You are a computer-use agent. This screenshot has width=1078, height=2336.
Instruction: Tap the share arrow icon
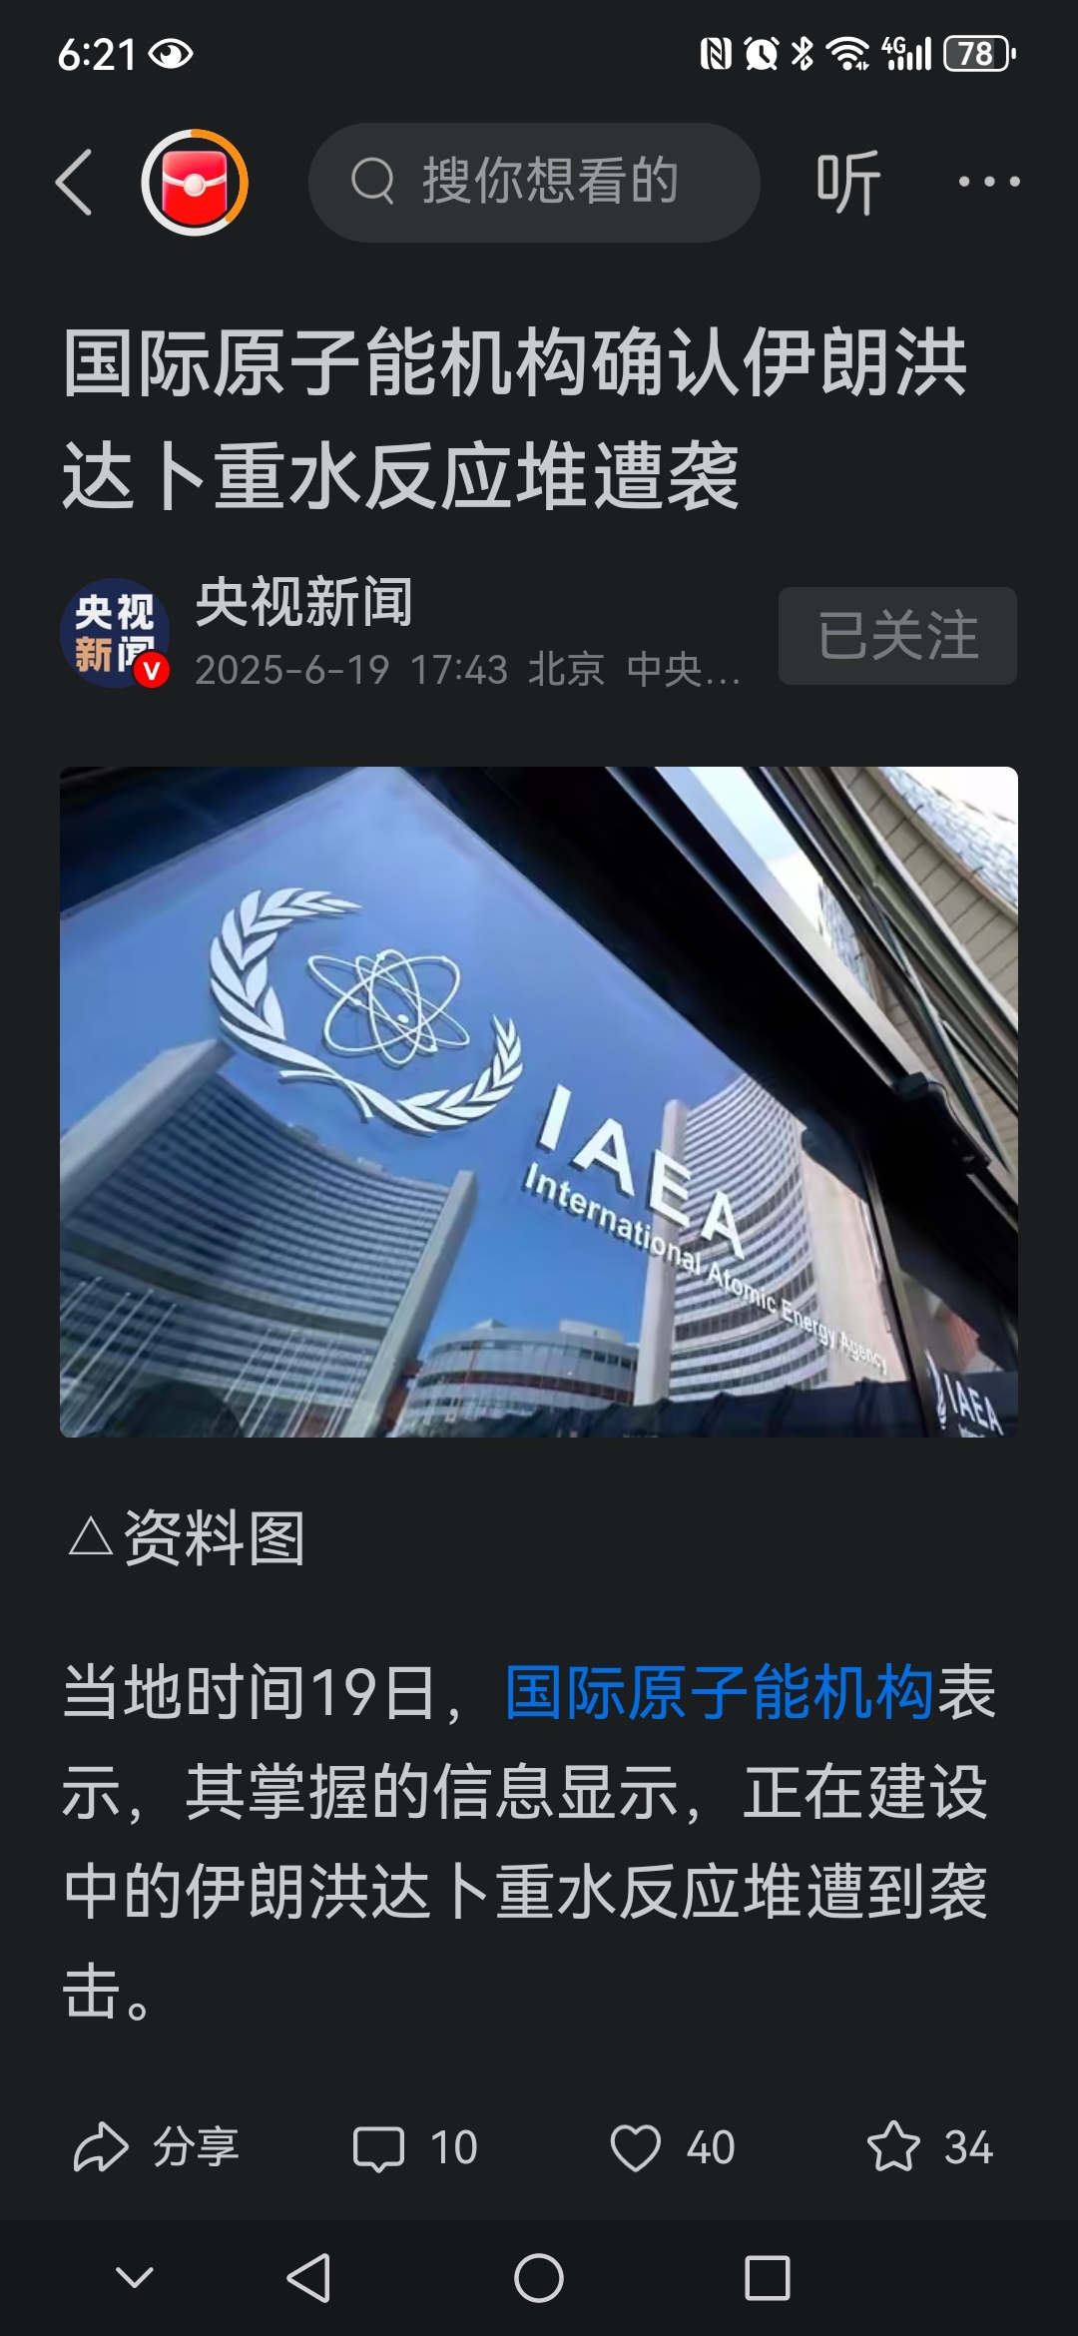(x=101, y=2147)
